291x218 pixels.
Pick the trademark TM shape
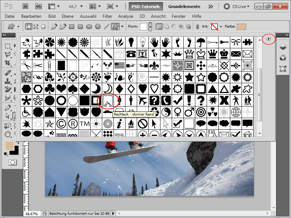[x=84, y=124]
